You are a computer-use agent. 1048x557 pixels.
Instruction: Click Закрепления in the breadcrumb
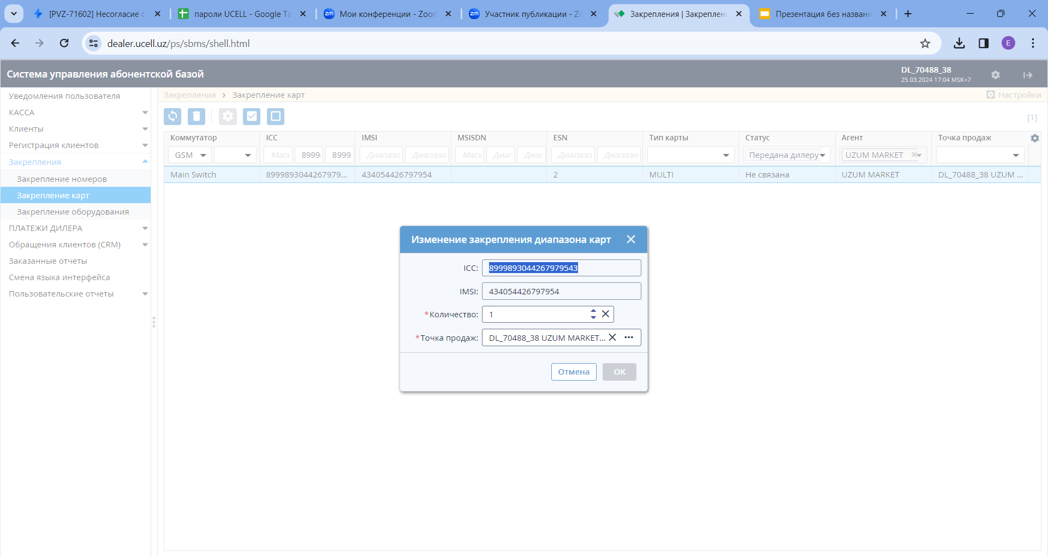coord(189,95)
